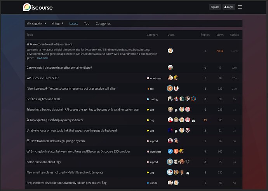
Task: Sort by Topic column header
Action: pyautogui.click(x=30, y=35)
